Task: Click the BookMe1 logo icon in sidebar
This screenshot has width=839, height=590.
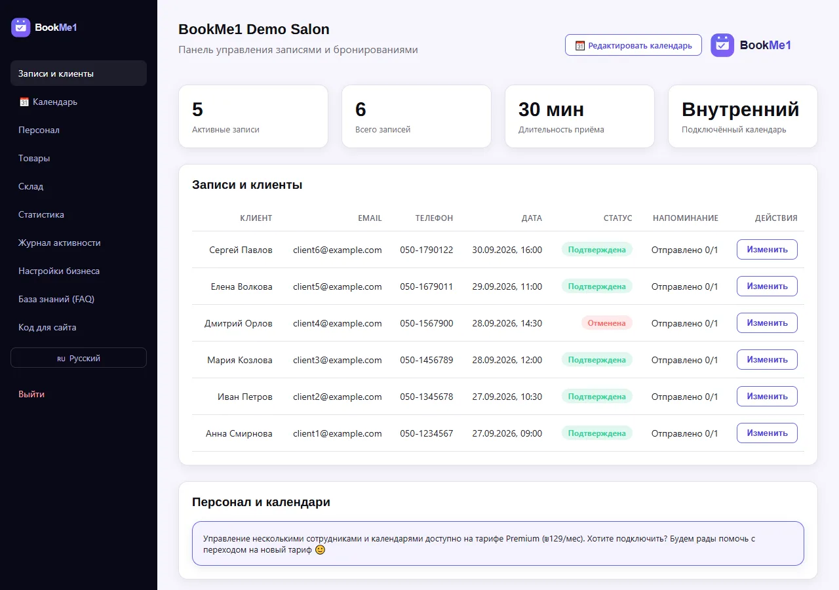Action: pos(21,28)
